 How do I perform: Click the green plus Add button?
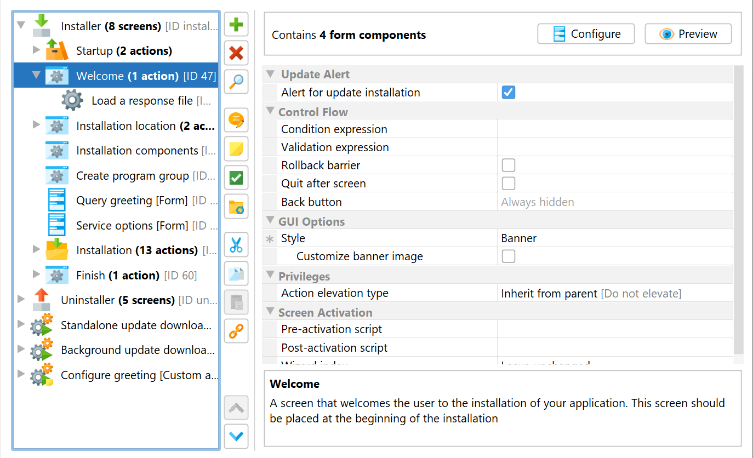(236, 25)
